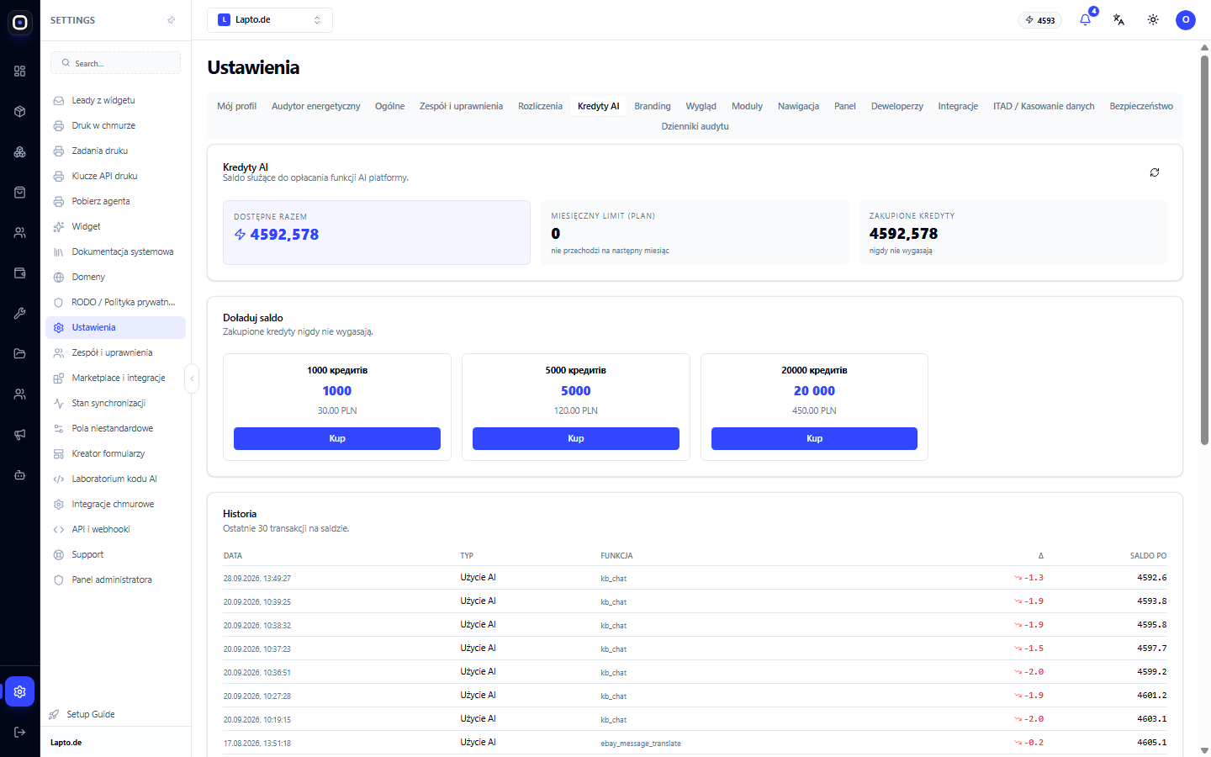Open Laboratorium kodu AI in sidebar
The image size is (1211, 757).
tap(115, 479)
